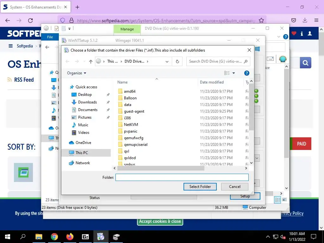Click into the Folder path field

(x=182, y=177)
